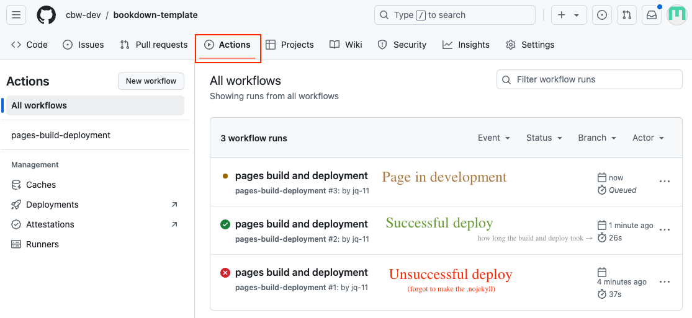Open the bookdown-template repository link
Screen dimensions: 692x318
(x=155, y=15)
